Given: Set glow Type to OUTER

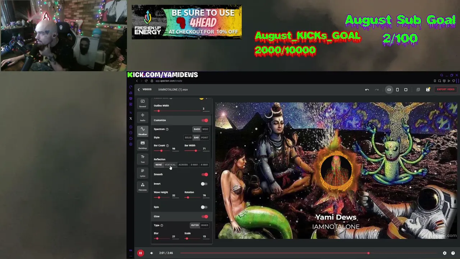Looking at the screenshot, I should [195, 225].
